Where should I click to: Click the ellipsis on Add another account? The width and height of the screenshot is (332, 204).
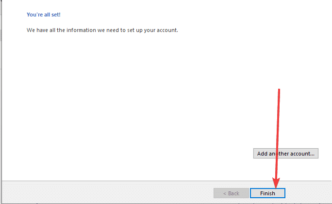coord(313,154)
